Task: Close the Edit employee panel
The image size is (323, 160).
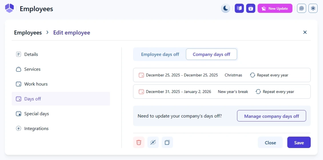Action: click(305, 32)
